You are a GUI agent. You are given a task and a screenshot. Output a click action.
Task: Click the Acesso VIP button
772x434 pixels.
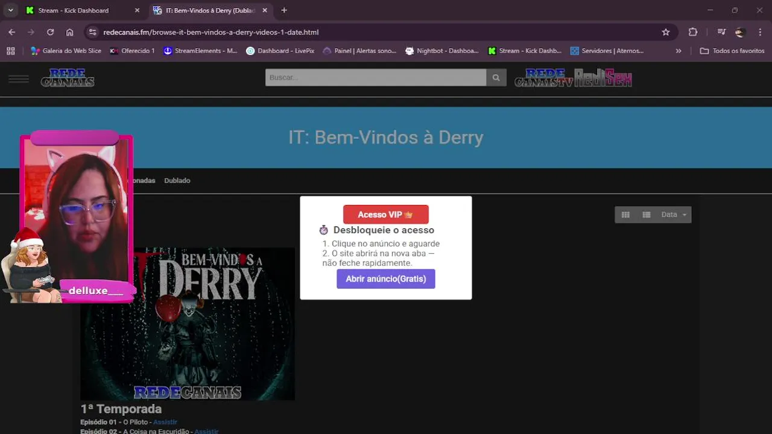(x=386, y=215)
